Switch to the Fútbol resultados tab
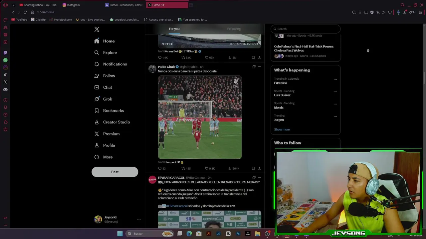The image size is (426, 239). pyautogui.click(x=124, y=5)
